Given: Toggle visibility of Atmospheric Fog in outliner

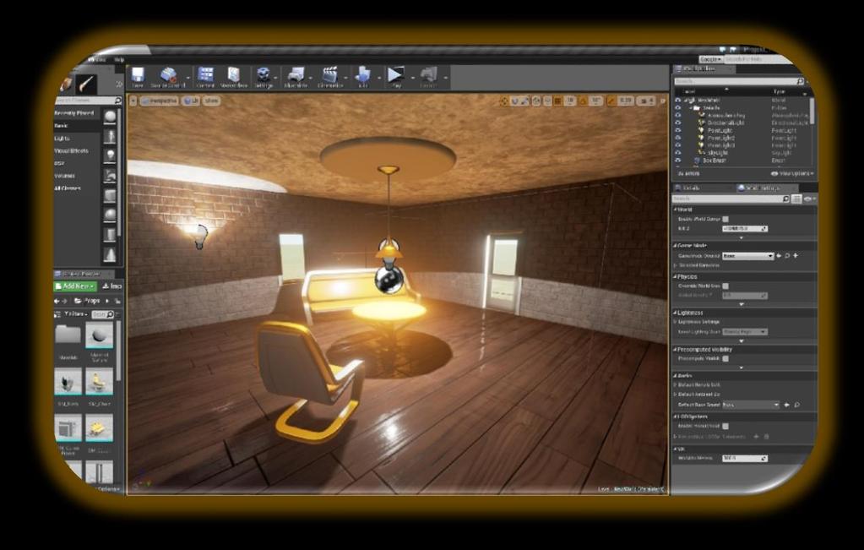Looking at the screenshot, I should coord(677,115).
